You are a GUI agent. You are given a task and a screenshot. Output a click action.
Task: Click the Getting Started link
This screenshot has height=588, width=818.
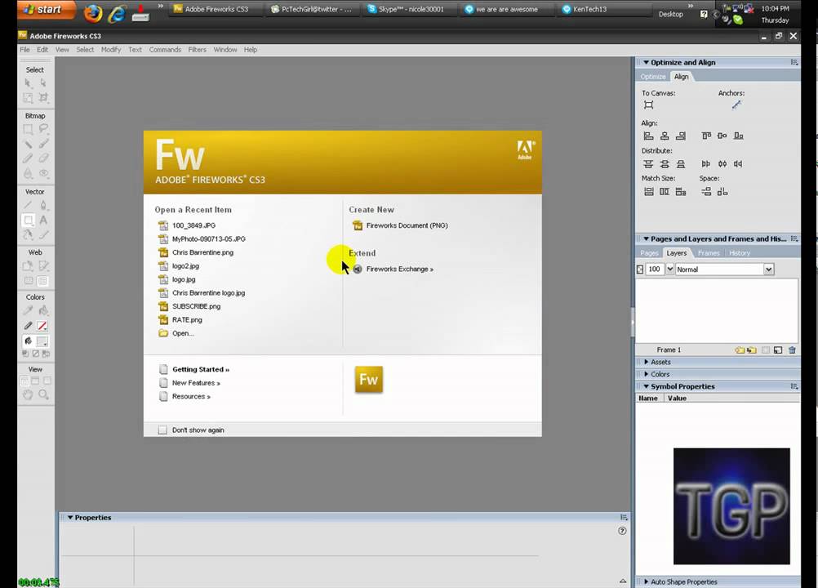click(200, 369)
